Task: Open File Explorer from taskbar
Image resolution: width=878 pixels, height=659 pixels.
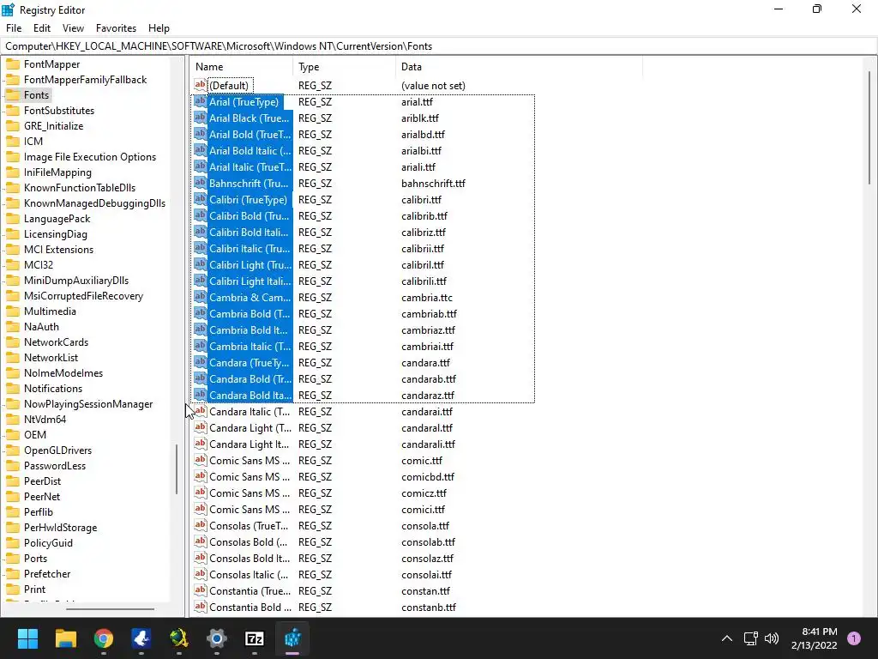Action: (65, 638)
